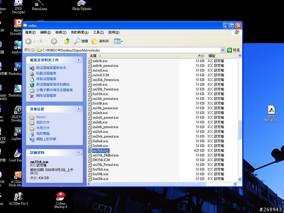Publish this file to the web (將這個檔案發佈到網站)
The width and height of the screenshot is (284, 213).
[53, 84]
